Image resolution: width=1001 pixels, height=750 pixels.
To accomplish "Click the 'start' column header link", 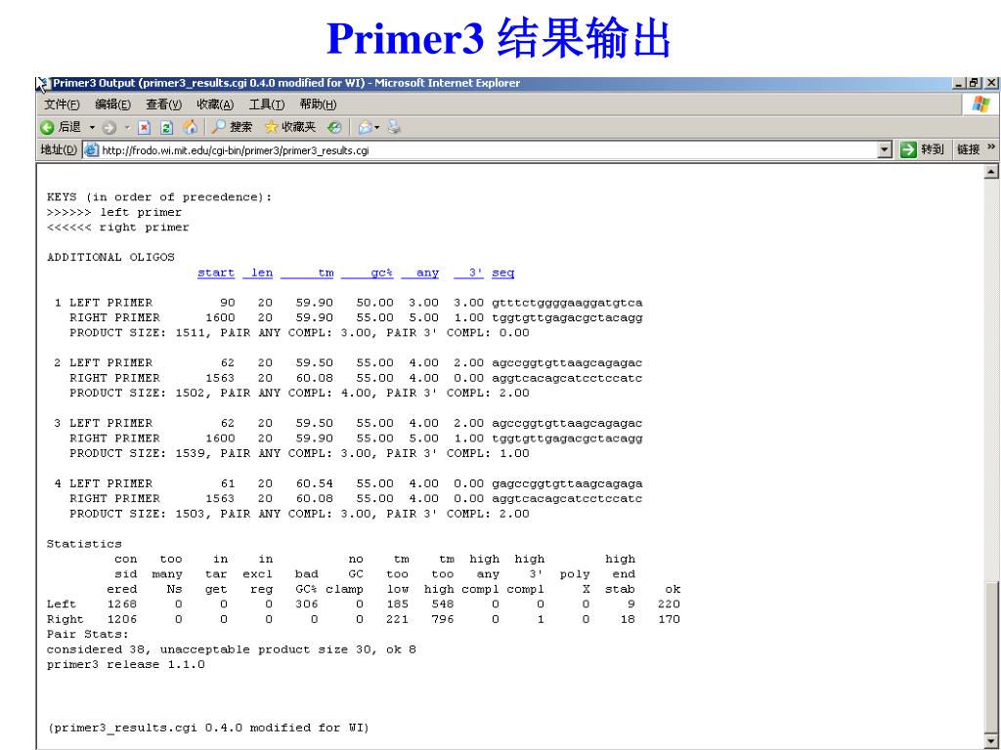I will click(216, 273).
